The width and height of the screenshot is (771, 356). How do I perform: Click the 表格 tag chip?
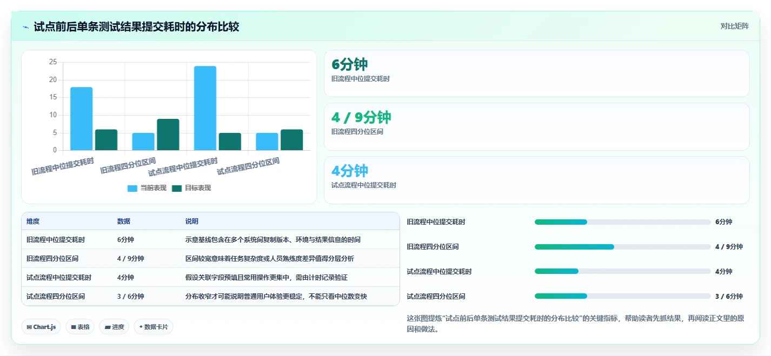pyautogui.click(x=80, y=327)
